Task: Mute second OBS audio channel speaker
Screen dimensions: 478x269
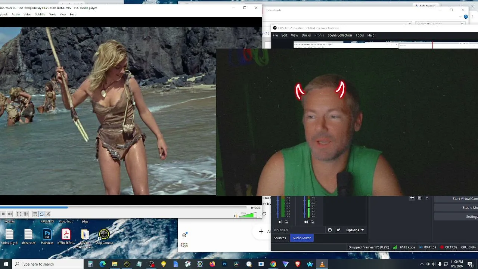Action: click(x=306, y=222)
